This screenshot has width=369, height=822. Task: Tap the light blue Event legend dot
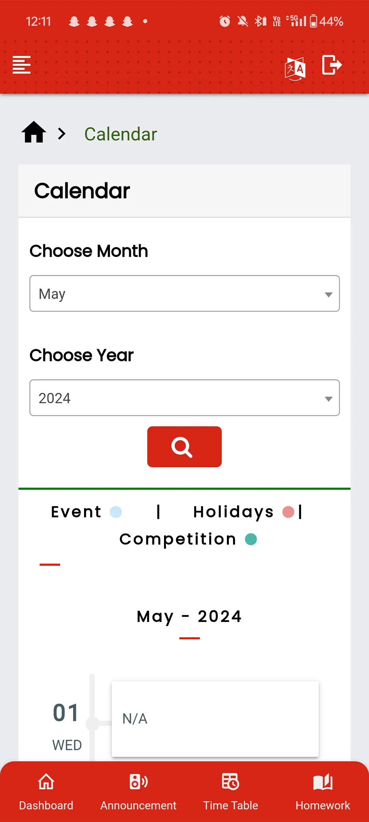(116, 512)
